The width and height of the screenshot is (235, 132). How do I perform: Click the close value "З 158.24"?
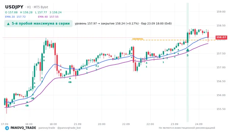[x=55, y=12]
